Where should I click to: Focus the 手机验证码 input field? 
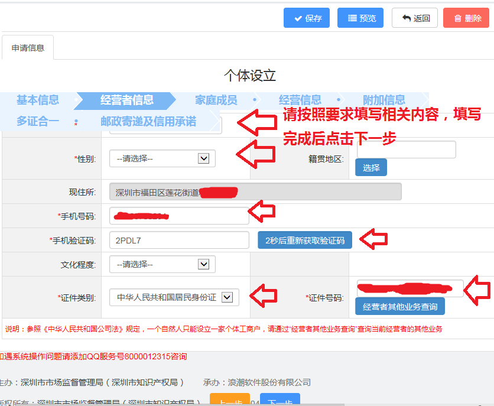[x=179, y=240]
